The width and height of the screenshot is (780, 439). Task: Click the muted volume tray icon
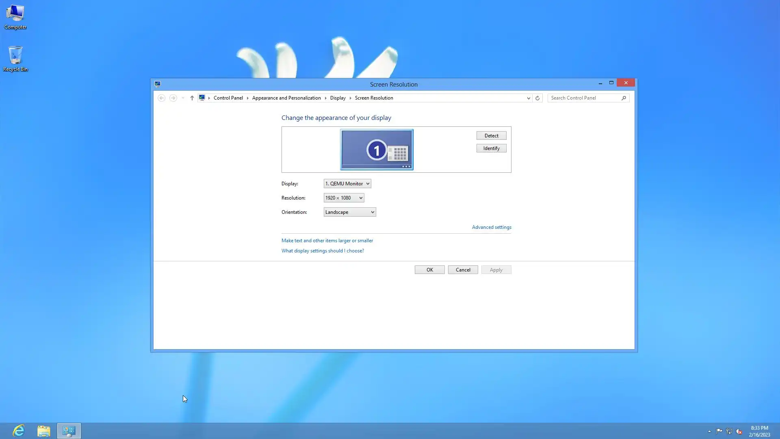[739, 431]
